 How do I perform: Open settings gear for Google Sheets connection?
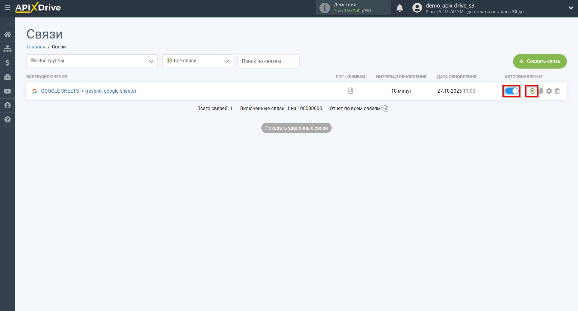click(x=549, y=91)
